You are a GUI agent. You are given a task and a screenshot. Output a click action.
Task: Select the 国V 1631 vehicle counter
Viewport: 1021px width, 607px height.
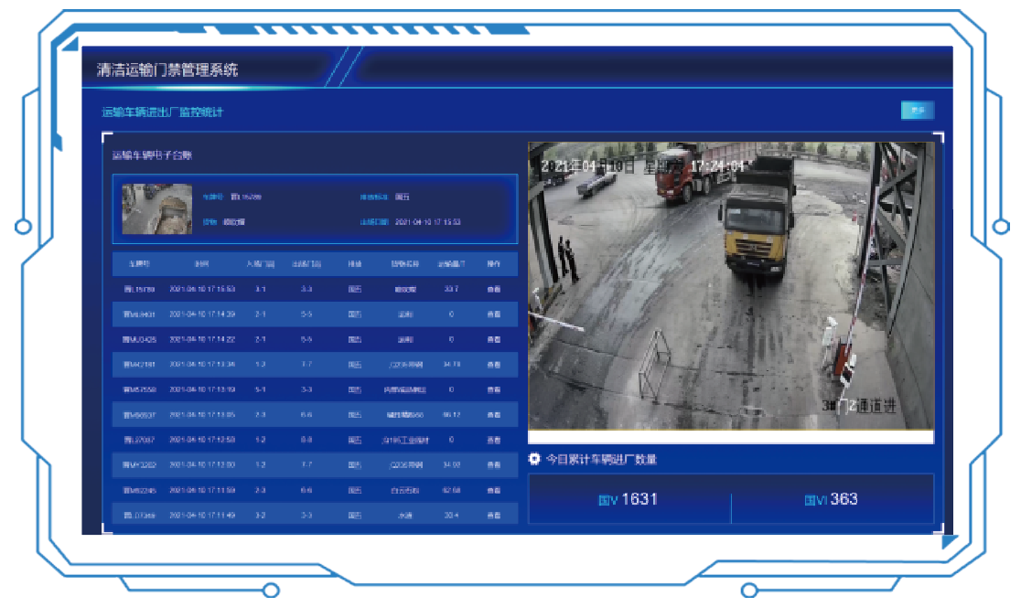pos(629,499)
